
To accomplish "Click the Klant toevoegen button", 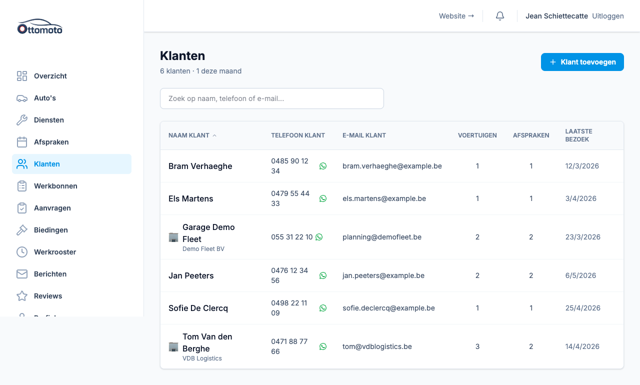I will [582, 62].
